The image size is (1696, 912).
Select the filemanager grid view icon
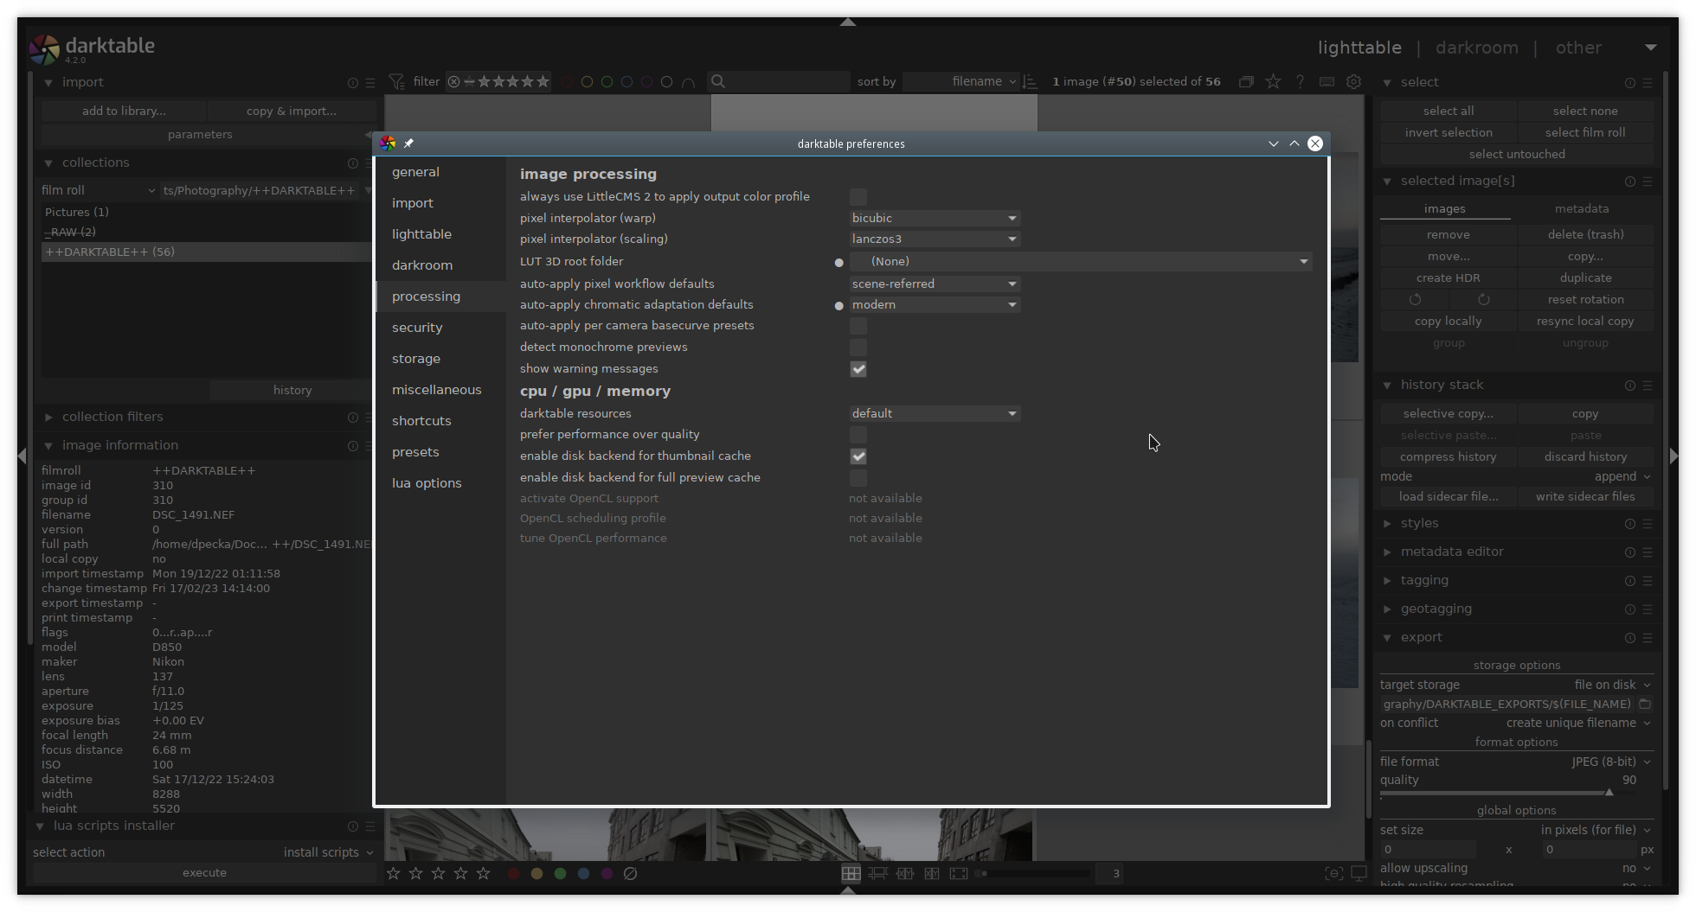point(851,873)
